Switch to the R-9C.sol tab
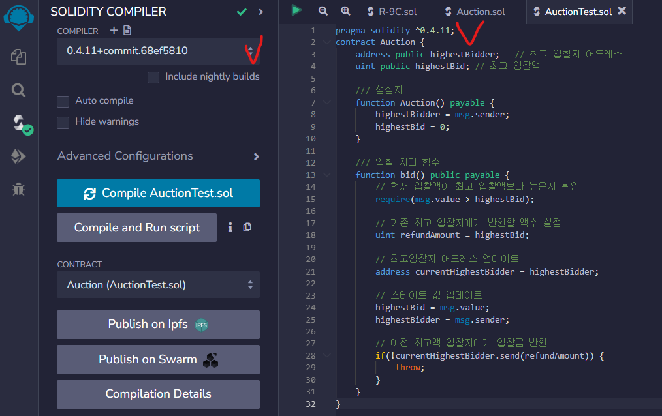Image resolution: width=662 pixels, height=416 pixels. (x=391, y=12)
